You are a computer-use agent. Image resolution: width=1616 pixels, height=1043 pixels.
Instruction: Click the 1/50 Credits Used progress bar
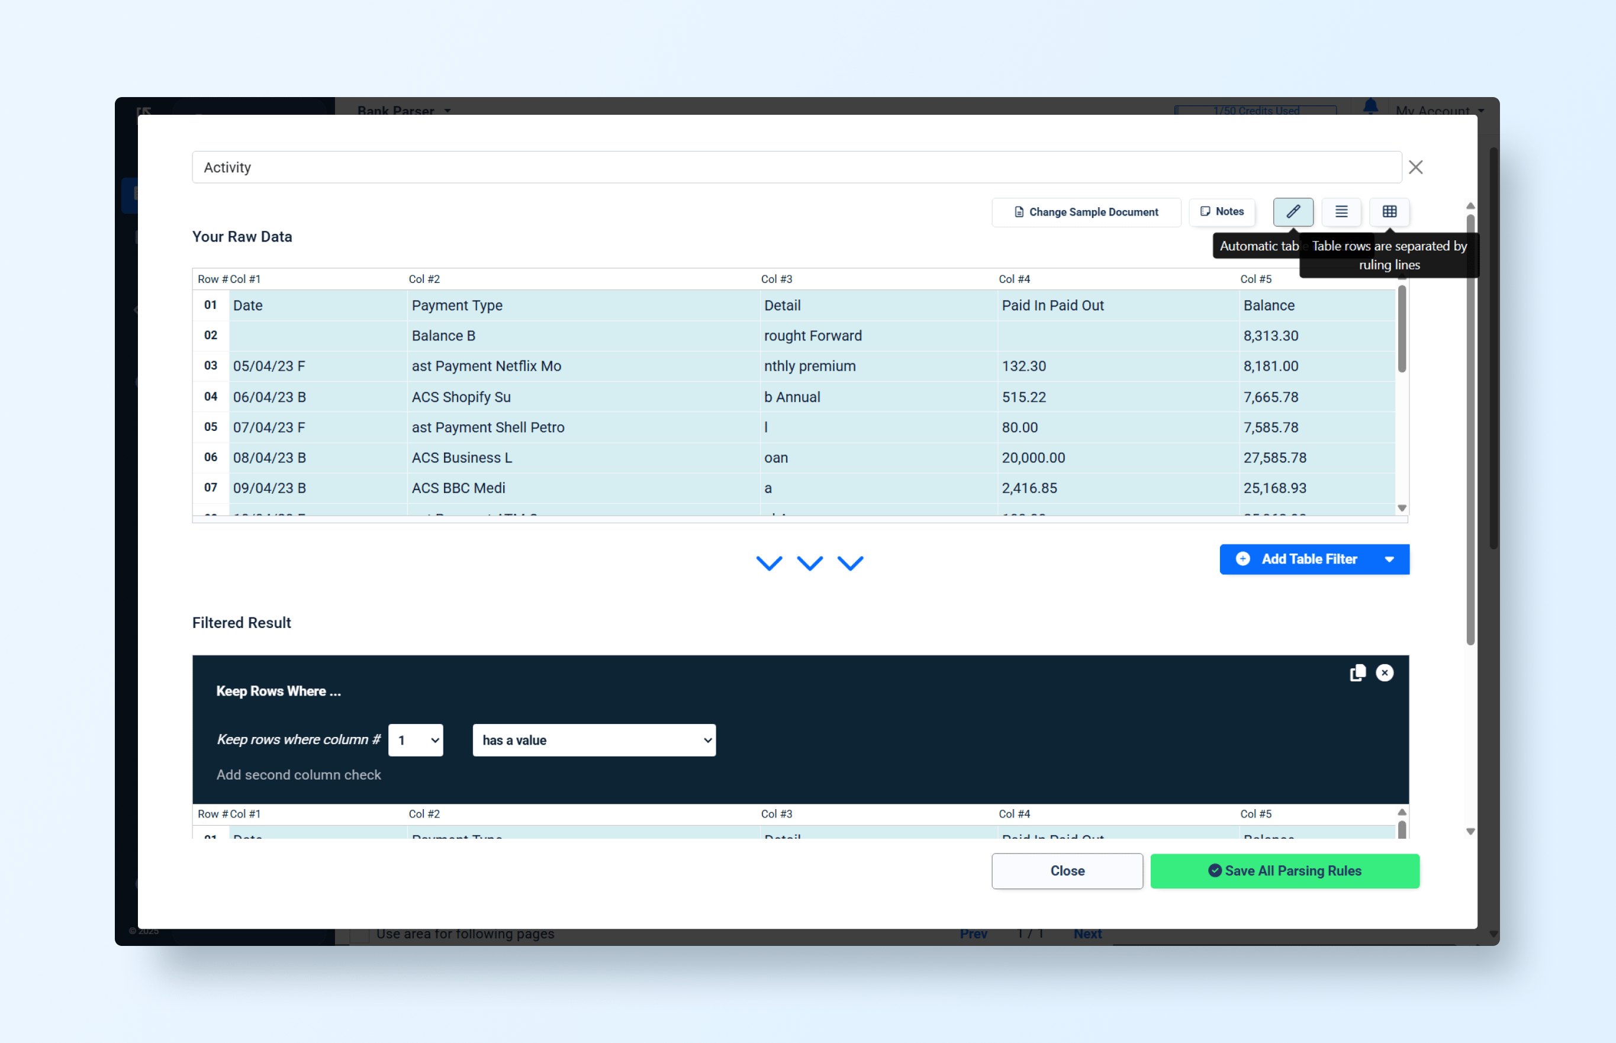[1255, 110]
